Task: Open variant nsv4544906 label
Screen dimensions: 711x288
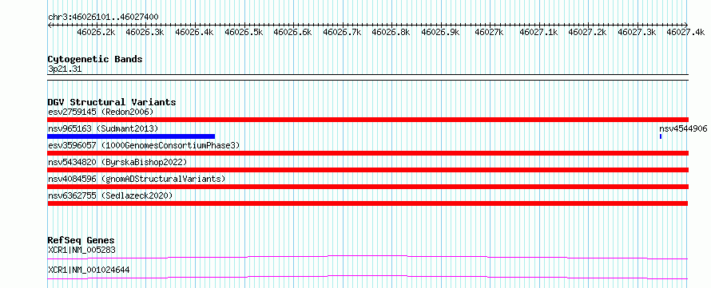Action: coord(683,128)
